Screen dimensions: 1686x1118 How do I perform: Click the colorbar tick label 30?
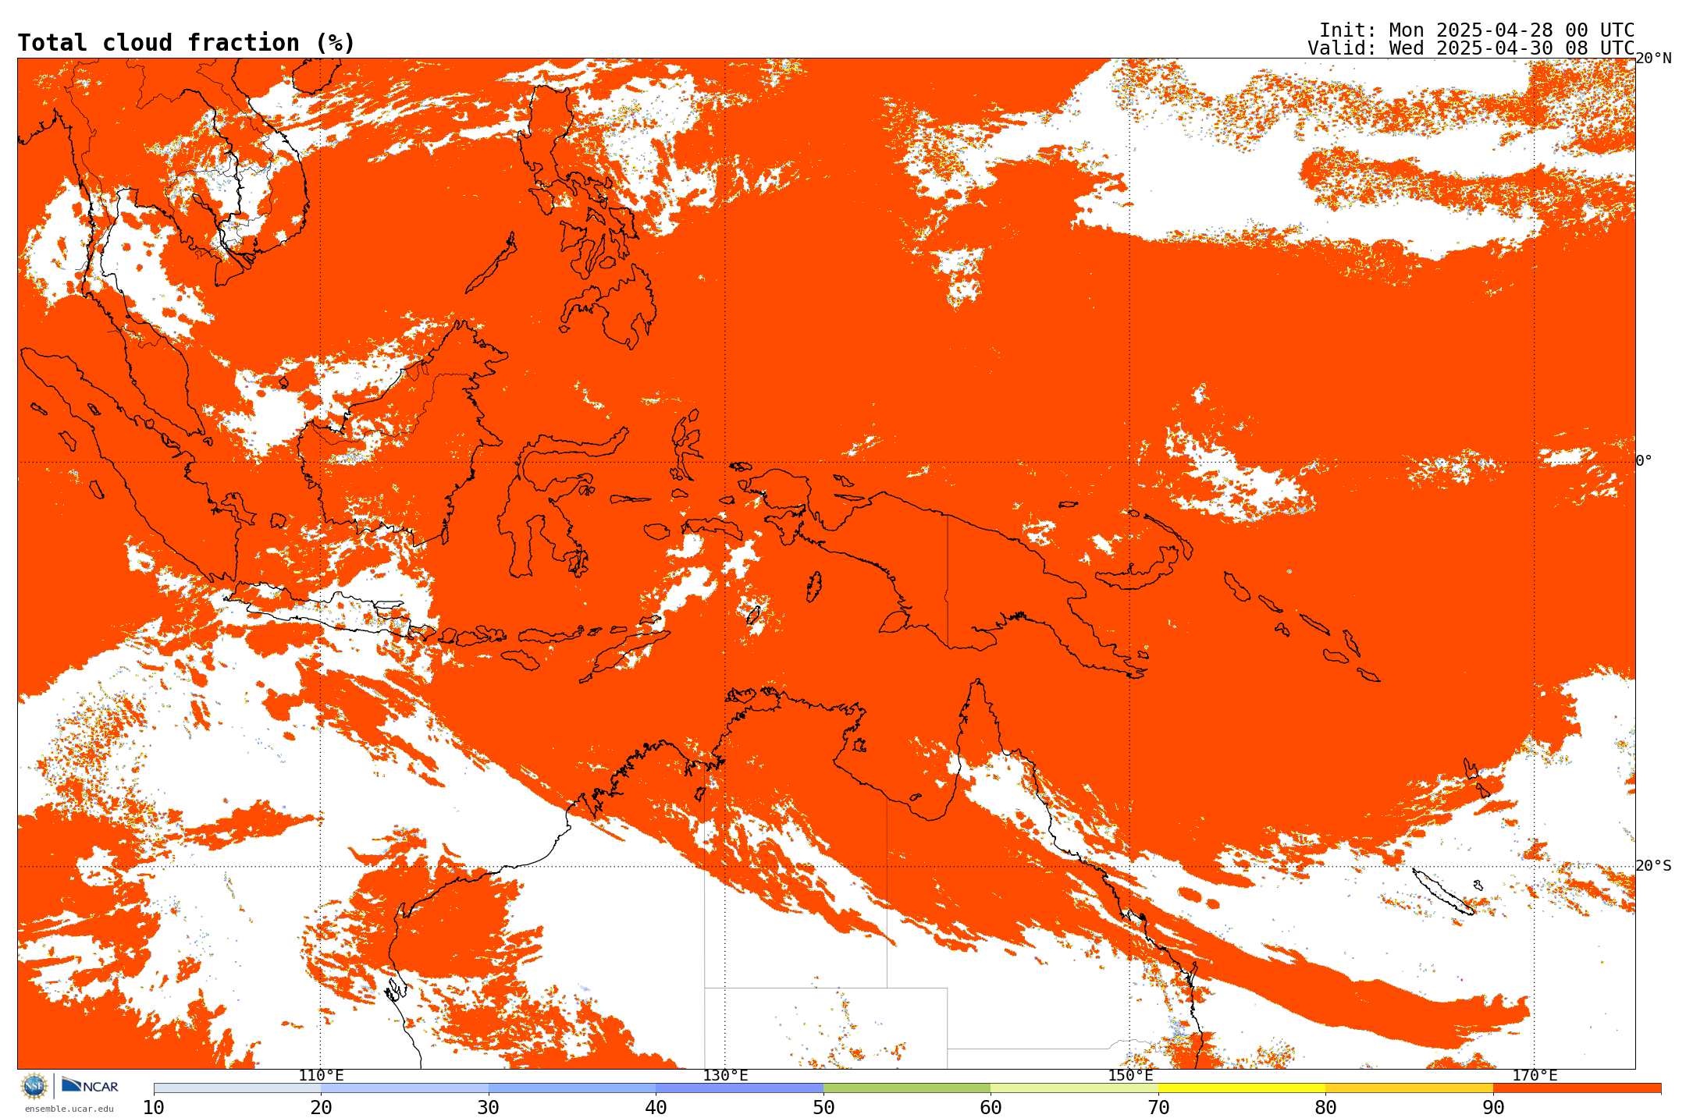489,1108
